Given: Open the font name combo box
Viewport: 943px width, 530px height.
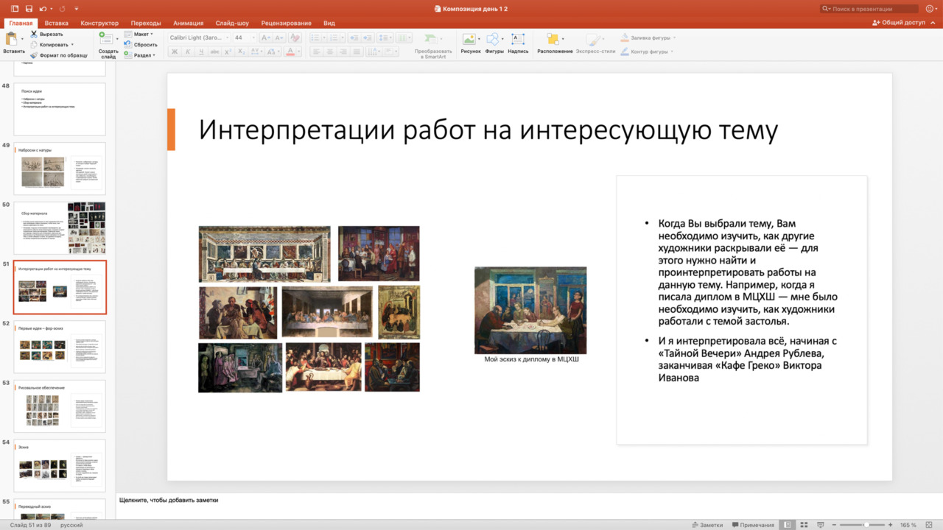Looking at the screenshot, I should pos(199,38).
